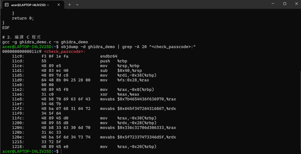
Task: Click the bottom command prompt cursor
Action: point(61,152)
